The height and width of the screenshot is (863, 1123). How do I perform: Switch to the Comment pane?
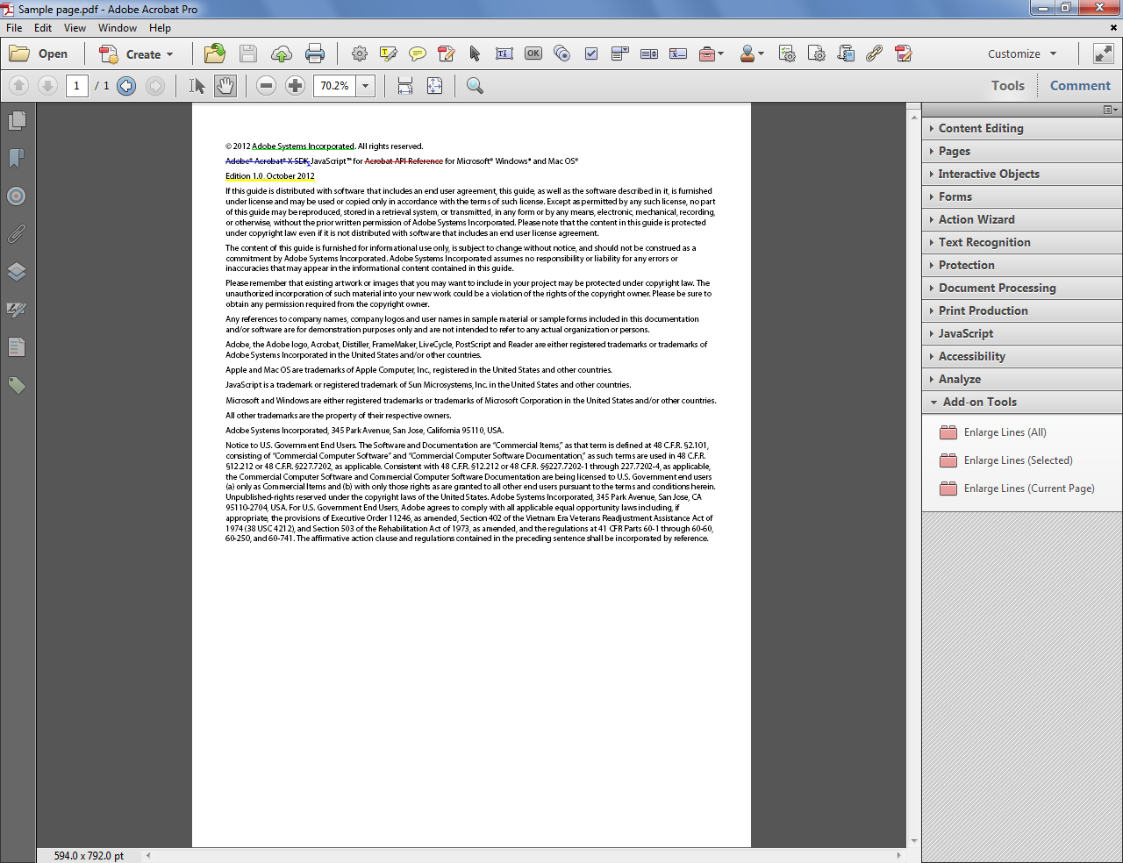[x=1080, y=85]
